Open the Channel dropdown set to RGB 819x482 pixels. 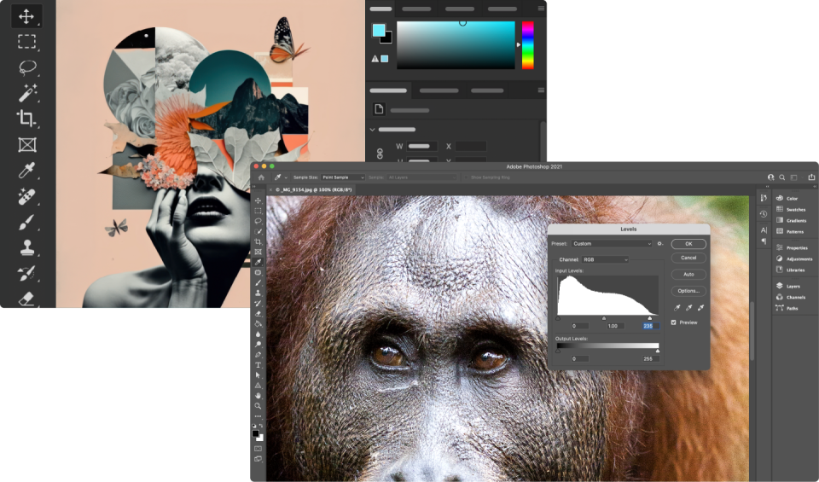(x=605, y=259)
